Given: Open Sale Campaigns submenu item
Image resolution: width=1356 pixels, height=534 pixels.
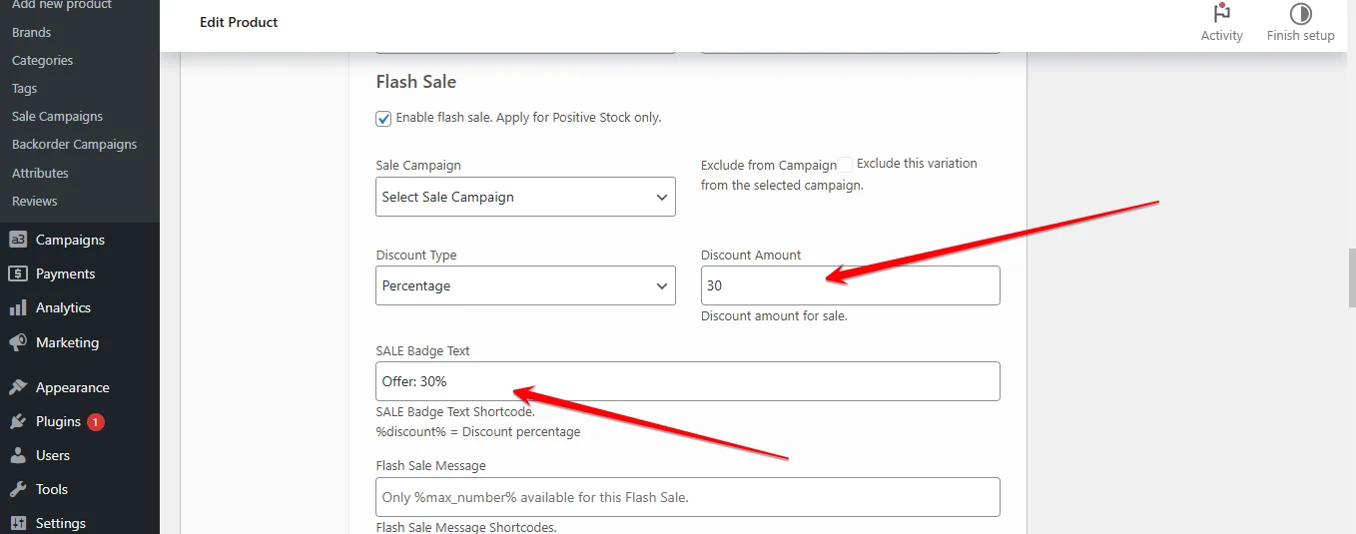Looking at the screenshot, I should [57, 117].
